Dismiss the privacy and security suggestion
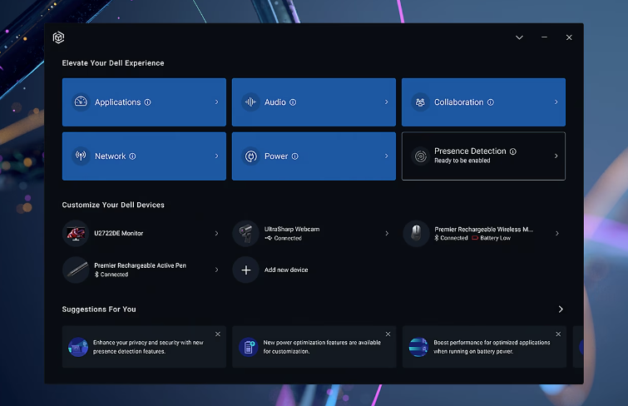 tap(218, 334)
